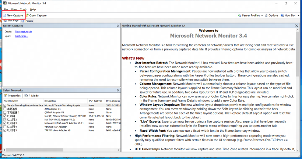Expand the toolbar overflow arrow beside How Do I
This screenshot has width=302, height=159.
coord(299,15)
